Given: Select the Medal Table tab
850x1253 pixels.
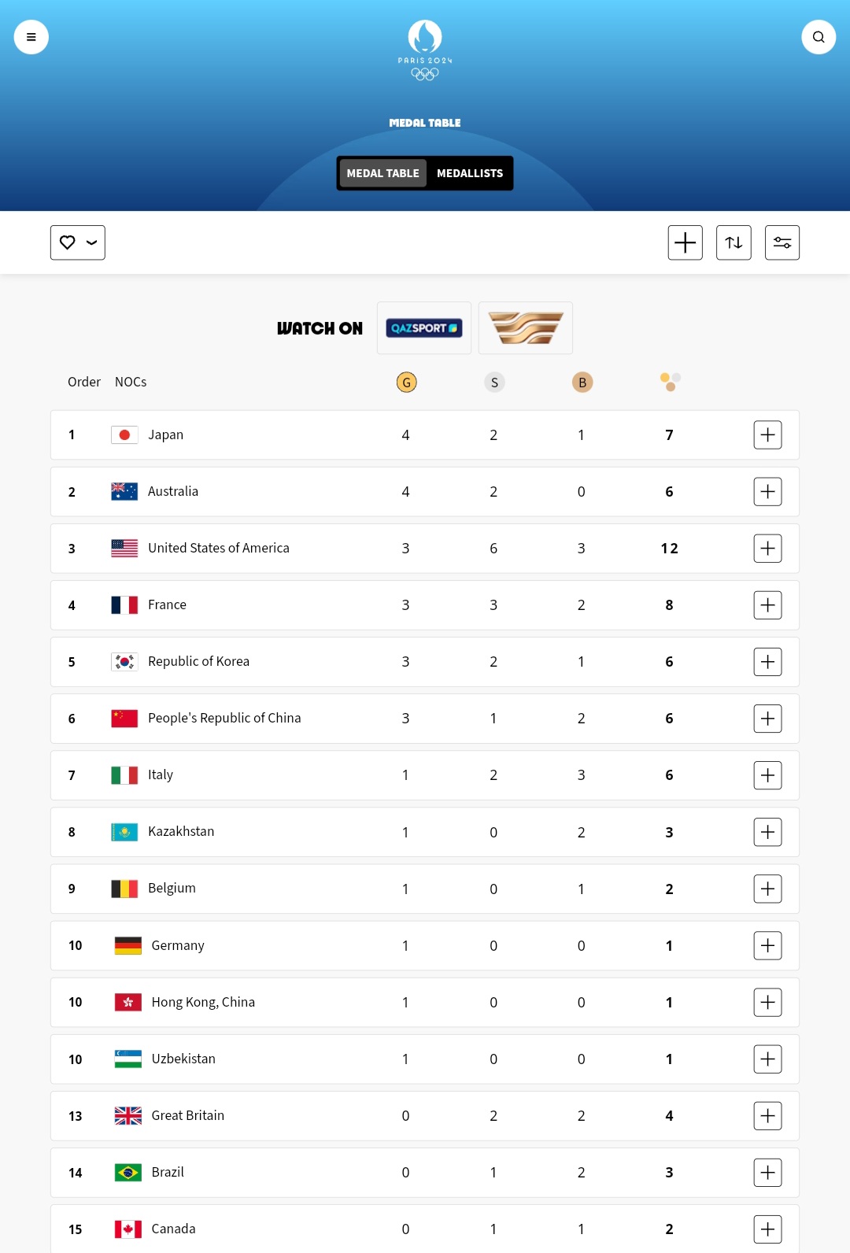Looking at the screenshot, I should click(x=383, y=173).
